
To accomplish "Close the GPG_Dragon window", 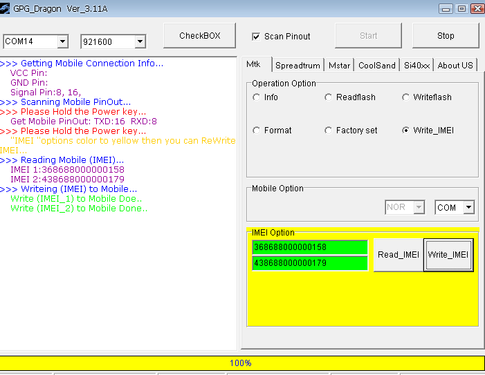I will (x=477, y=8).
